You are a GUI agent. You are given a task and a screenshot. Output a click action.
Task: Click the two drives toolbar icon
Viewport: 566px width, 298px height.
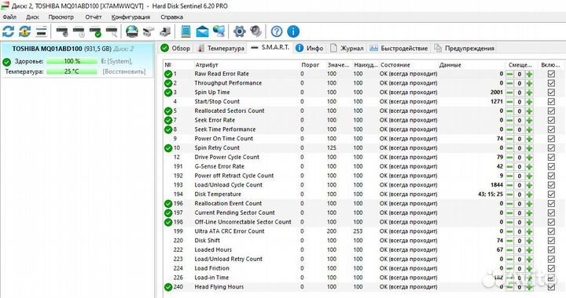click(x=149, y=31)
